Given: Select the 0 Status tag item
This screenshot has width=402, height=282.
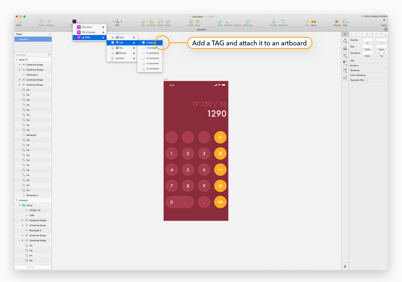Looking at the screenshot, I should point(150,43).
